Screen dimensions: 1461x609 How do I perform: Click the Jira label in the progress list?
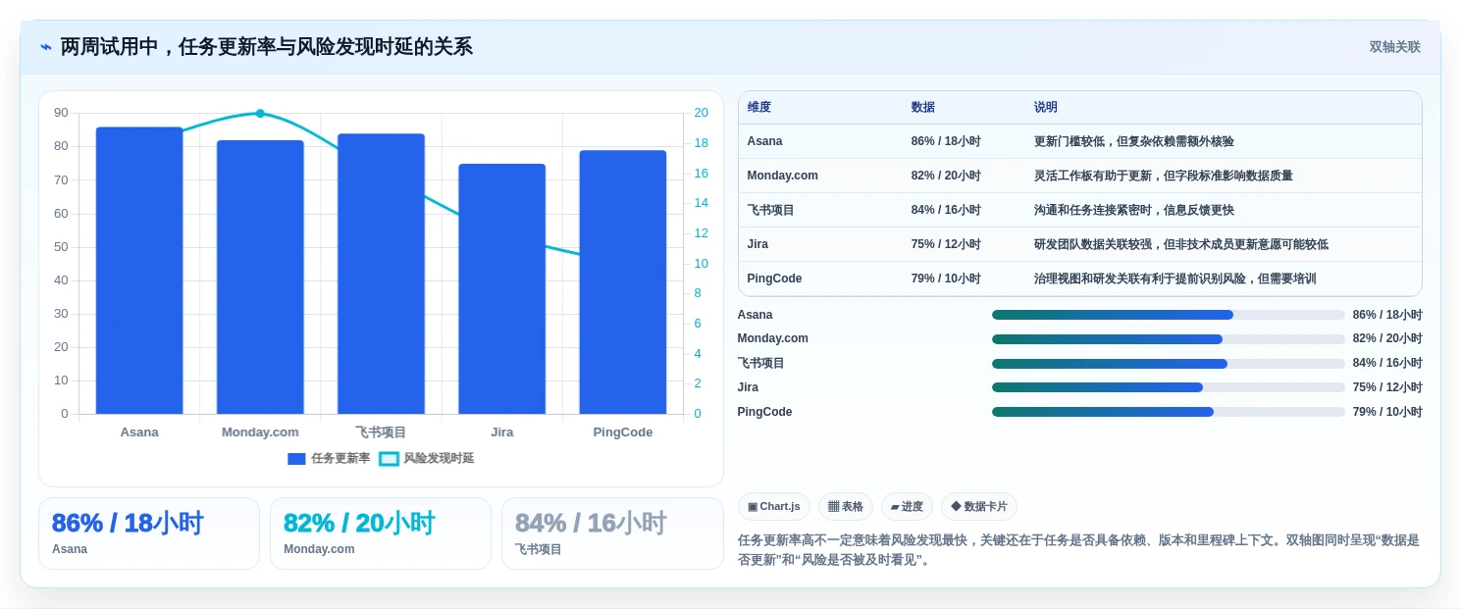point(748,387)
